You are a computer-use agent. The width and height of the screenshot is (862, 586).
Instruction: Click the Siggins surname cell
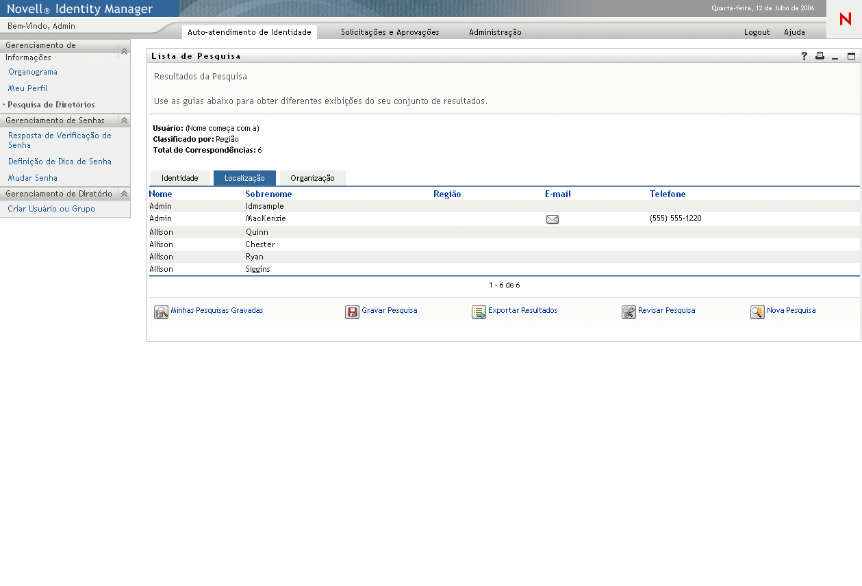tap(258, 269)
